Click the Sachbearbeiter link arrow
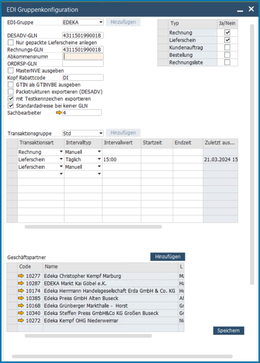260x363 pixels. point(59,113)
